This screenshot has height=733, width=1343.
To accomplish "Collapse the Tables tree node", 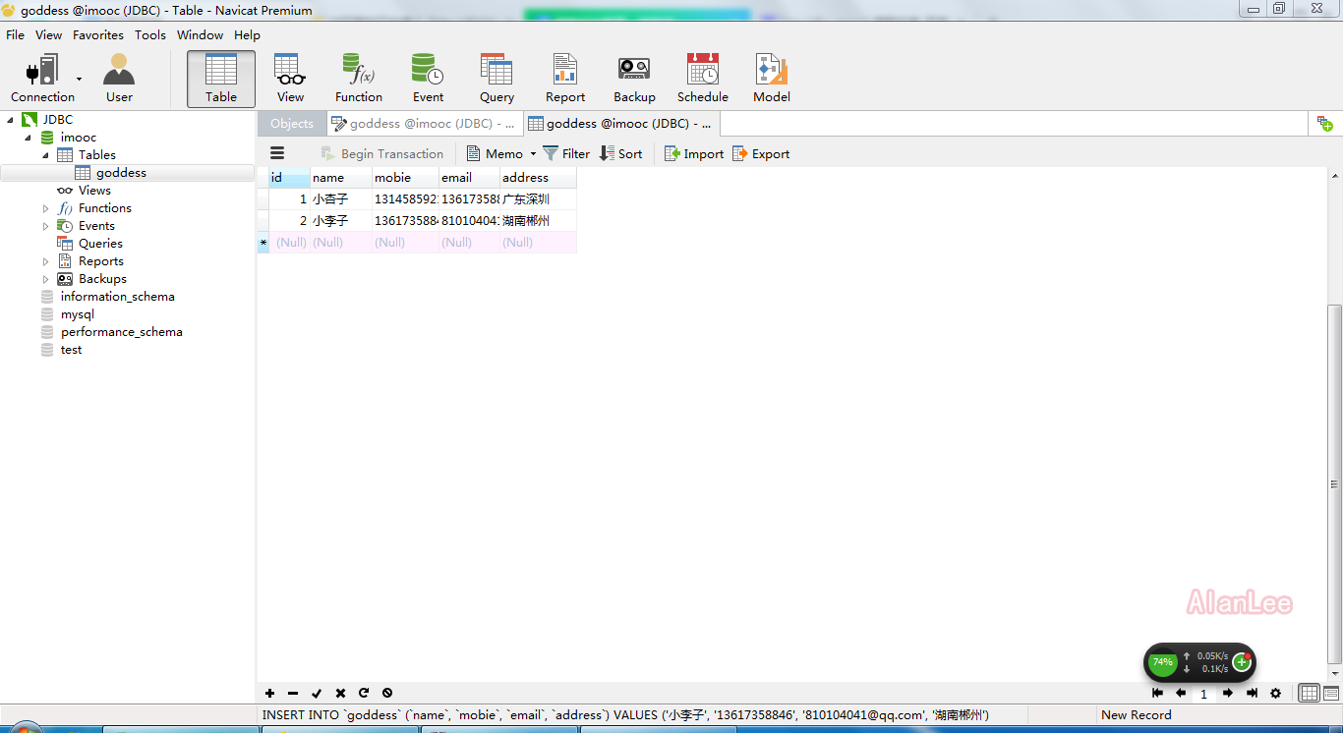I will click(46, 155).
